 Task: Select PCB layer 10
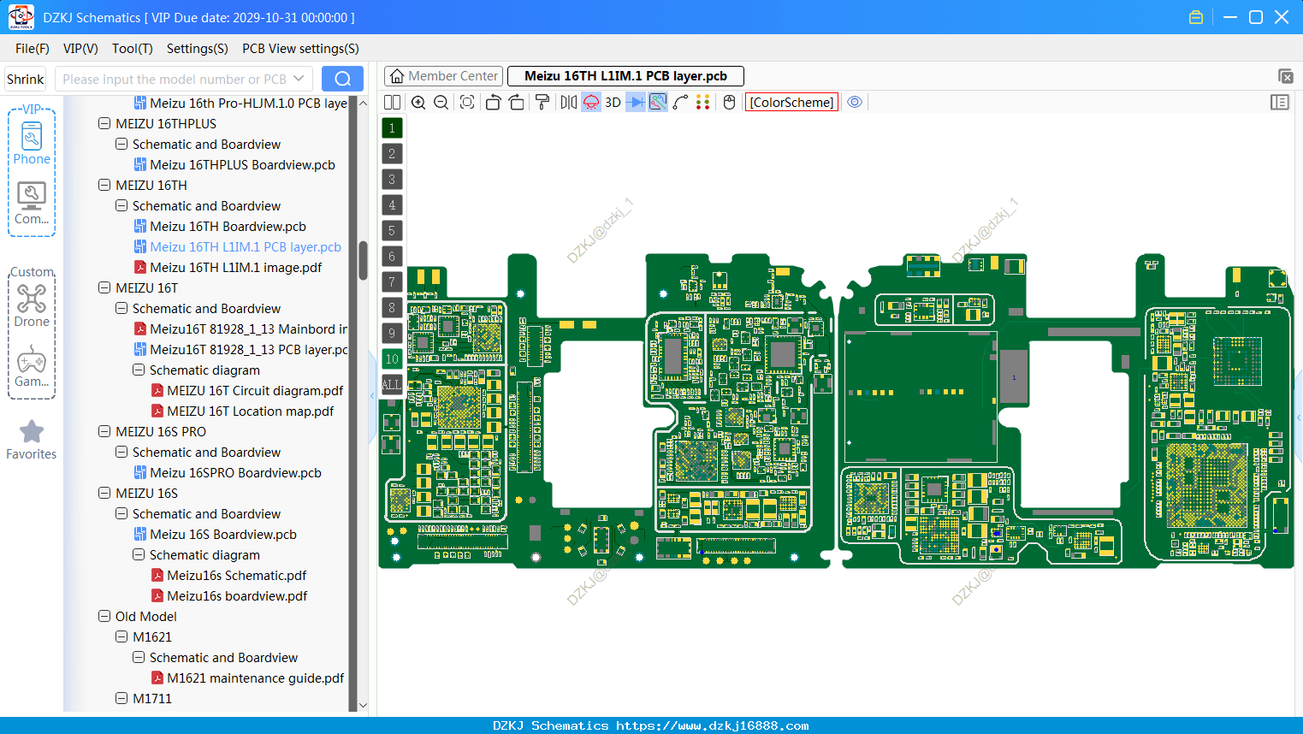click(x=392, y=359)
